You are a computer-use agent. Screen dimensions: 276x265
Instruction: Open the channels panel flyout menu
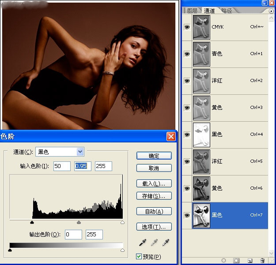(x=271, y=11)
